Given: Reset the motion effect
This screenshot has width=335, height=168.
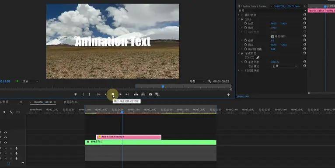Looking at the screenshot, I should coord(304,19).
